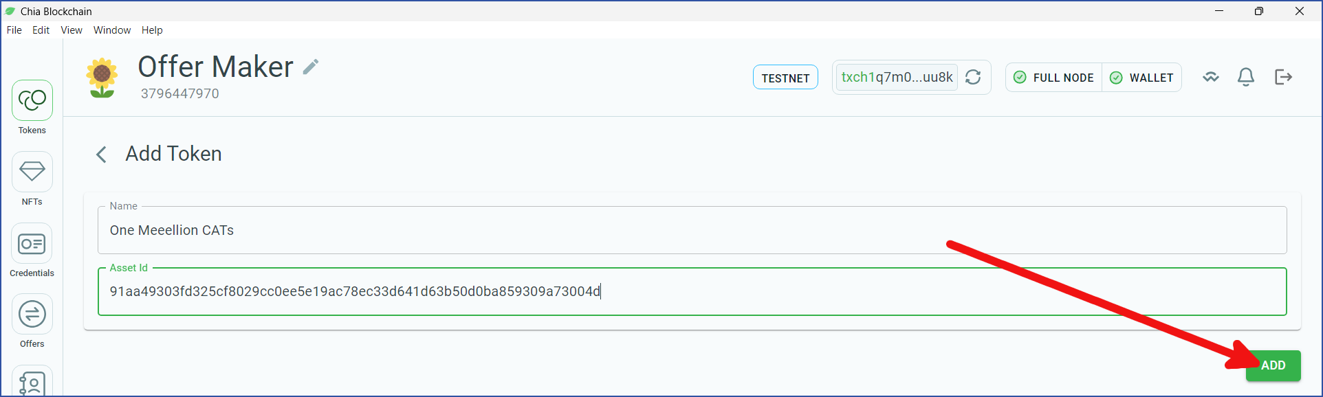
Task: Go back using the Add Token arrow
Action: 101,154
